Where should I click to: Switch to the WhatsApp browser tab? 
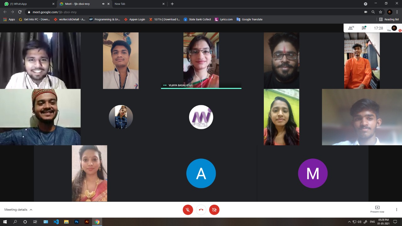click(27, 4)
